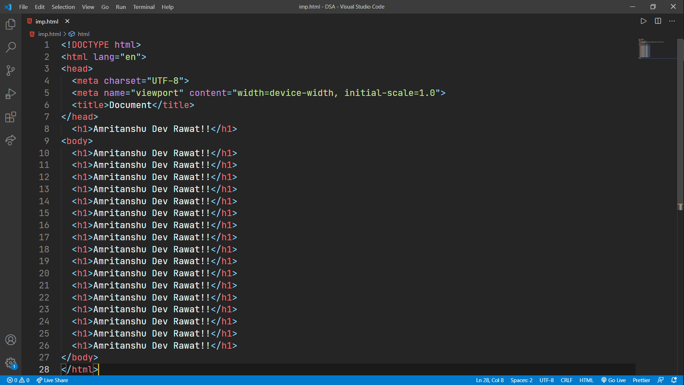Screen dimensions: 684x385
Task: Open Manage settings gear icon
Action: point(11,363)
